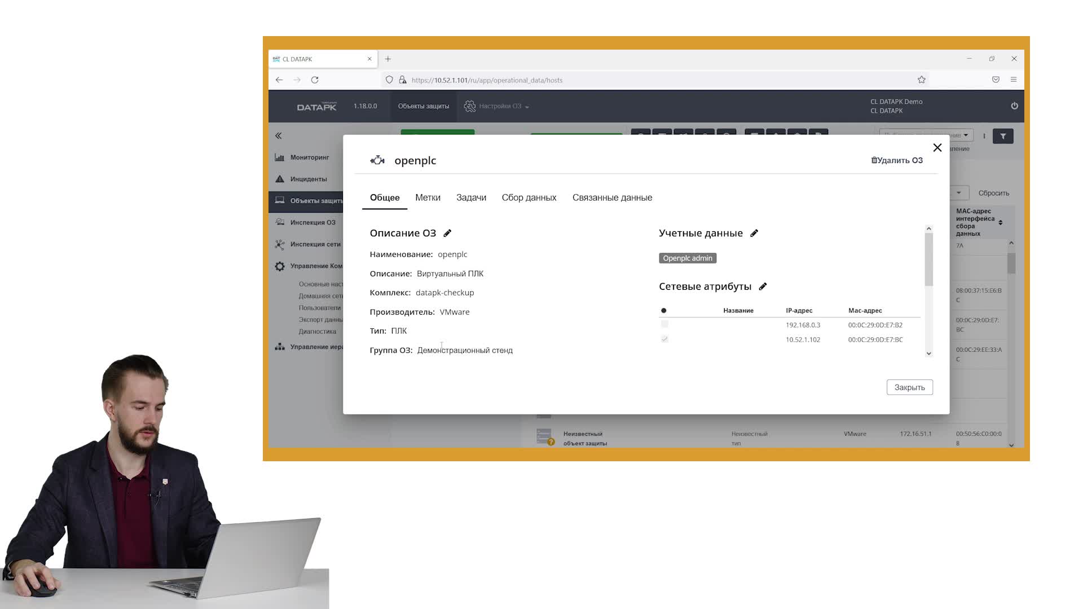Click the power/logout icon
1083x609 pixels.
click(1014, 106)
